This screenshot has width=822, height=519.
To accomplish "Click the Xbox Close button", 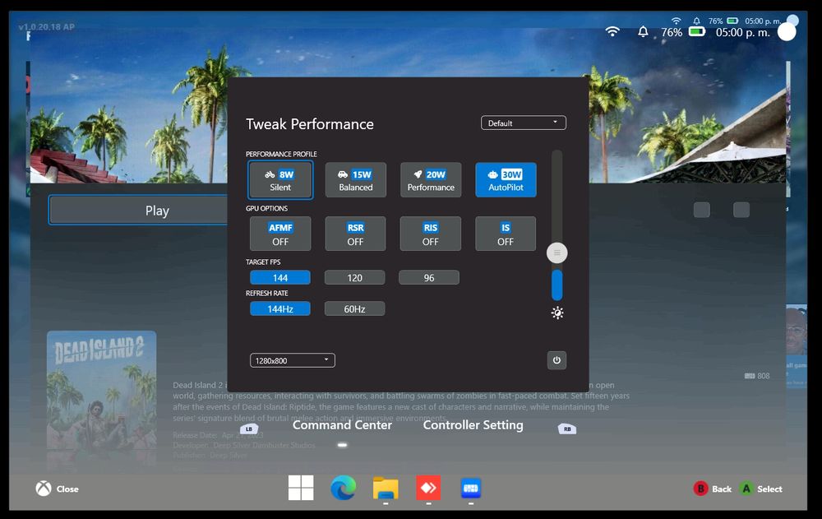I will (58, 489).
